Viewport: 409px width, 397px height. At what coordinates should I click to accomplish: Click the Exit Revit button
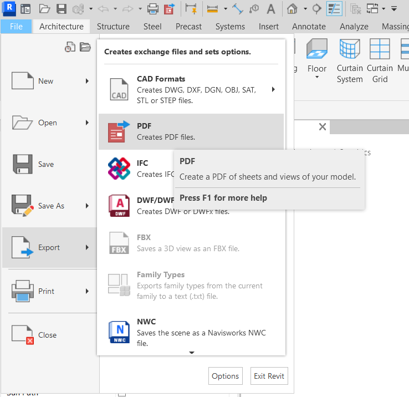coord(269,376)
